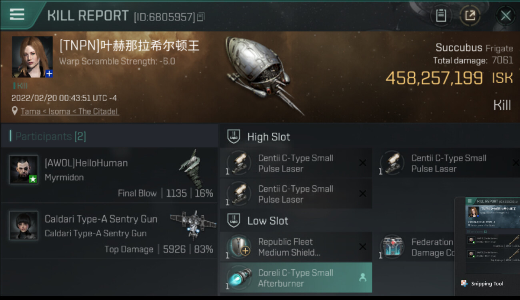Open the clipboard icon in header

point(441,16)
